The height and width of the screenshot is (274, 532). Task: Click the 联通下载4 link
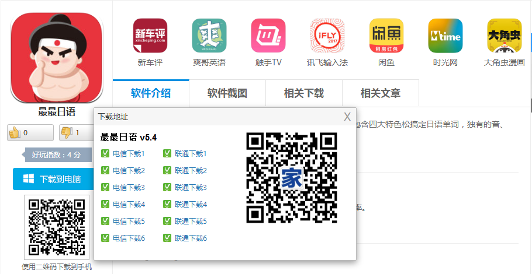[191, 205]
